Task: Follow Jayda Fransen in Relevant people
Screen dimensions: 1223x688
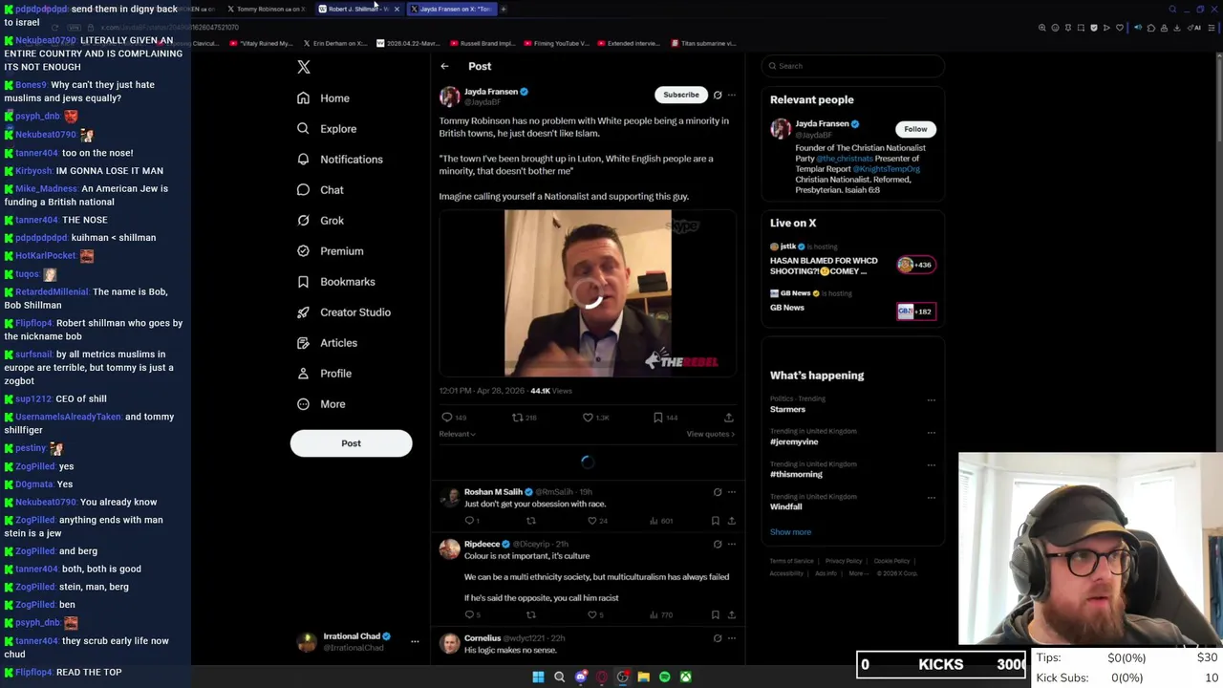Action: 915,129
